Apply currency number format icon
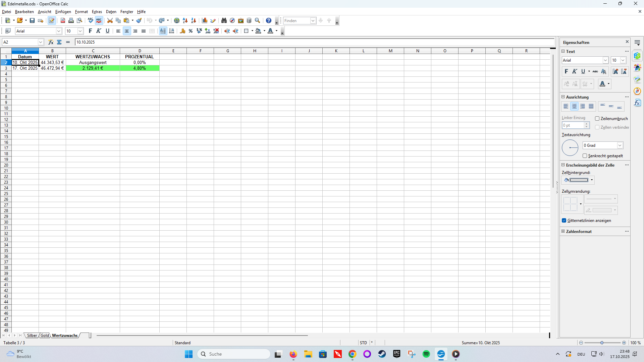This screenshot has width=644, height=362. tap(182, 31)
